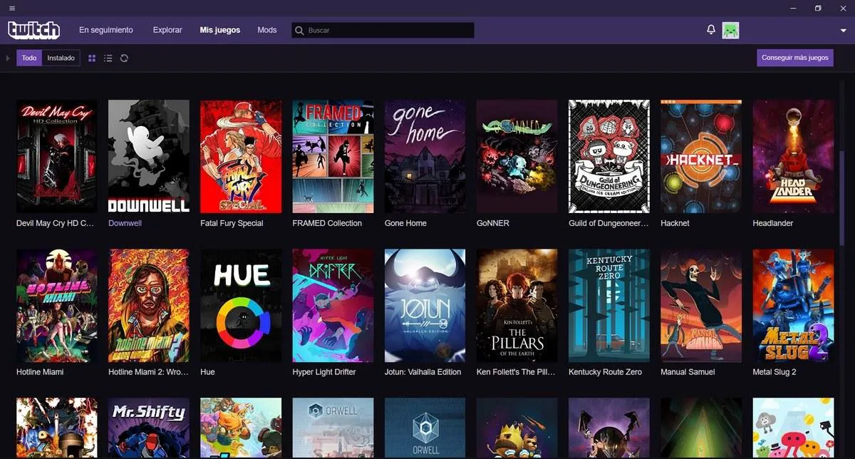
Task: Expand the side panel triangle next to Todo
Action: tap(8, 58)
